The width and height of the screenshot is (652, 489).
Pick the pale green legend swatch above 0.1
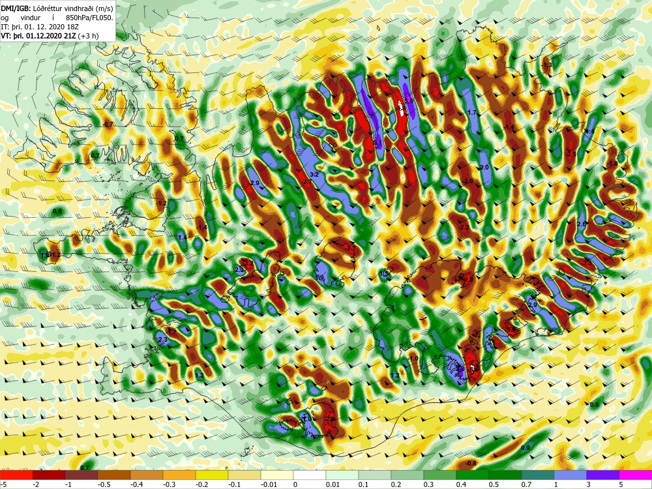pos(375,475)
